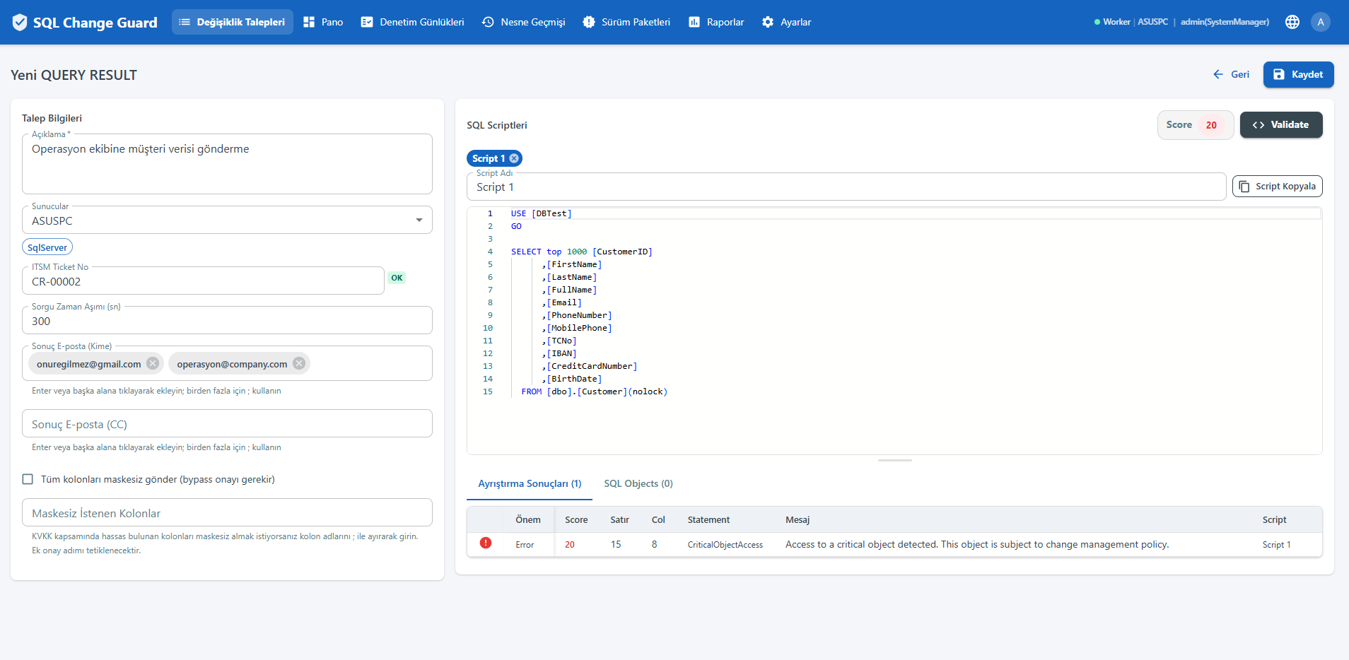
Task: Click the splitter handle below the editor
Action: (894, 460)
